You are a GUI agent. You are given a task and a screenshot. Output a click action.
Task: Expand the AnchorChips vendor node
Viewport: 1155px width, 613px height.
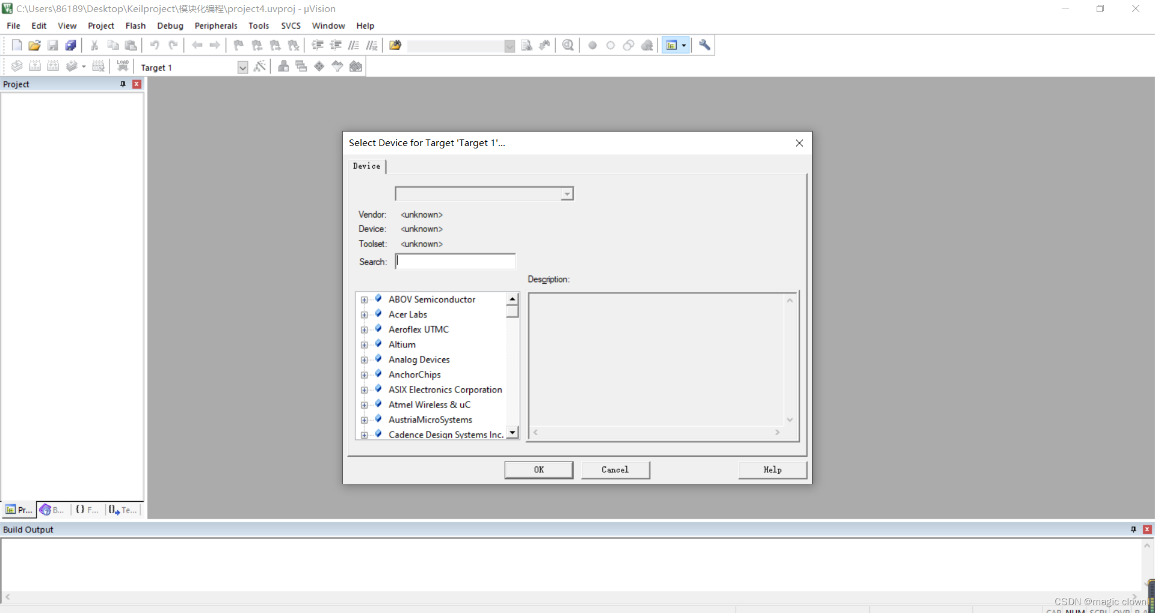coord(364,375)
